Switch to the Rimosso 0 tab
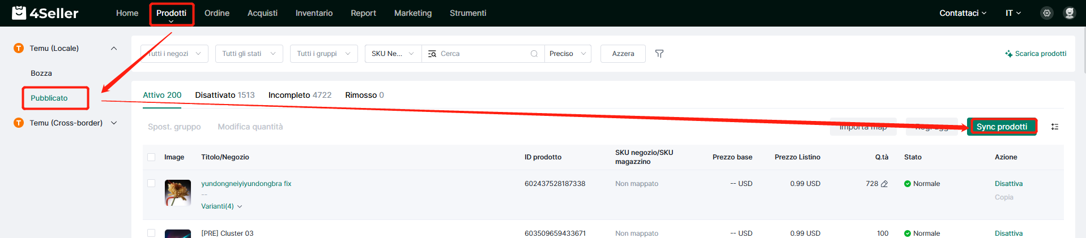This screenshot has width=1086, height=238. pos(364,95)
